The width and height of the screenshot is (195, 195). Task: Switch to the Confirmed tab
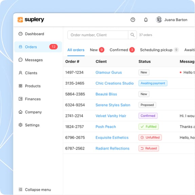(122, 50)
